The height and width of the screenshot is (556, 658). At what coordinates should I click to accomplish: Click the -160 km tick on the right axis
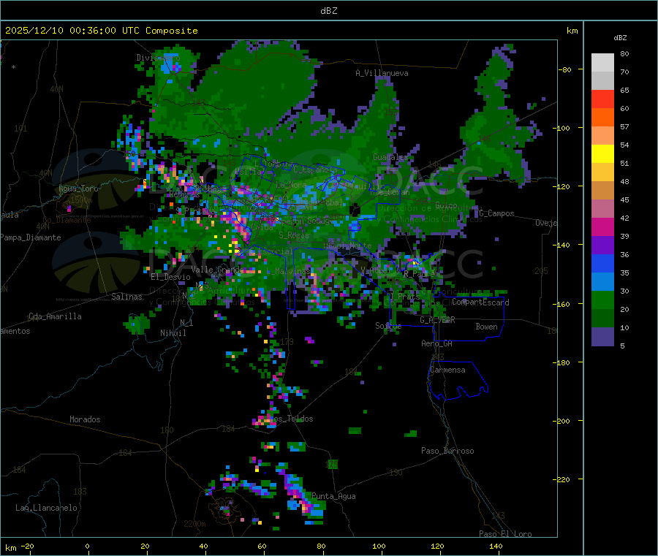(x=562, y=304)
